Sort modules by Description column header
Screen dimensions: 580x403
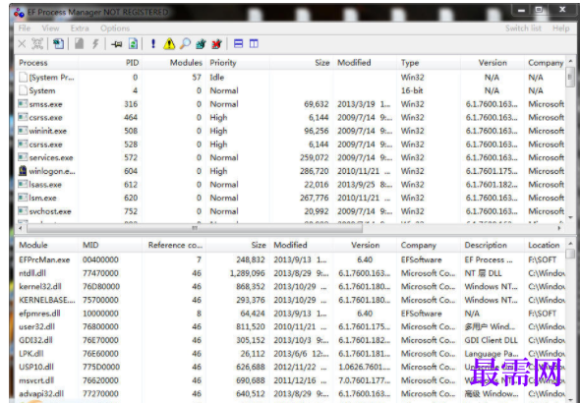click(493, 245)
